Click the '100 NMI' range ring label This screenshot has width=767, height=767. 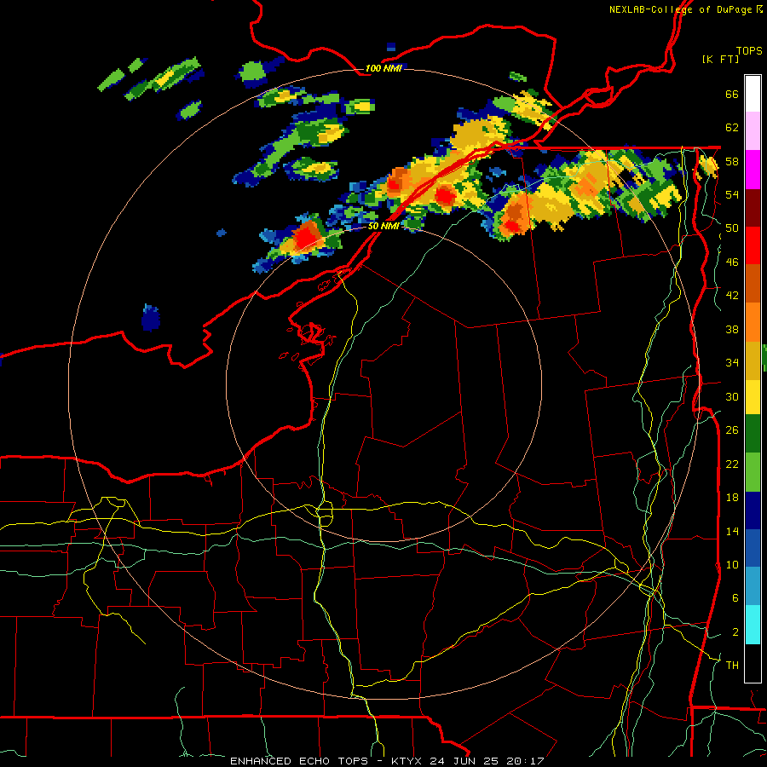point(383,68)
